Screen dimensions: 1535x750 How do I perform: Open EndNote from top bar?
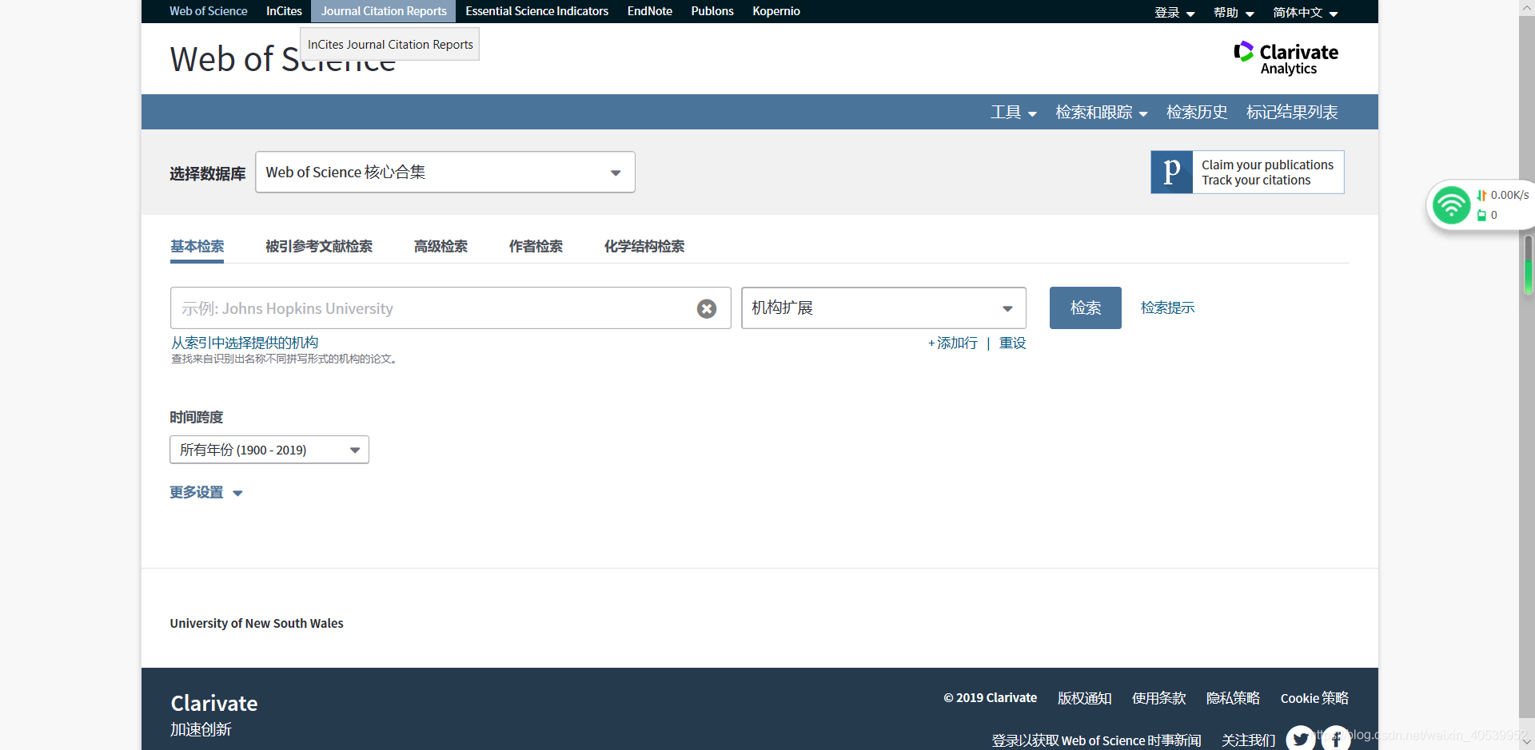649,11
